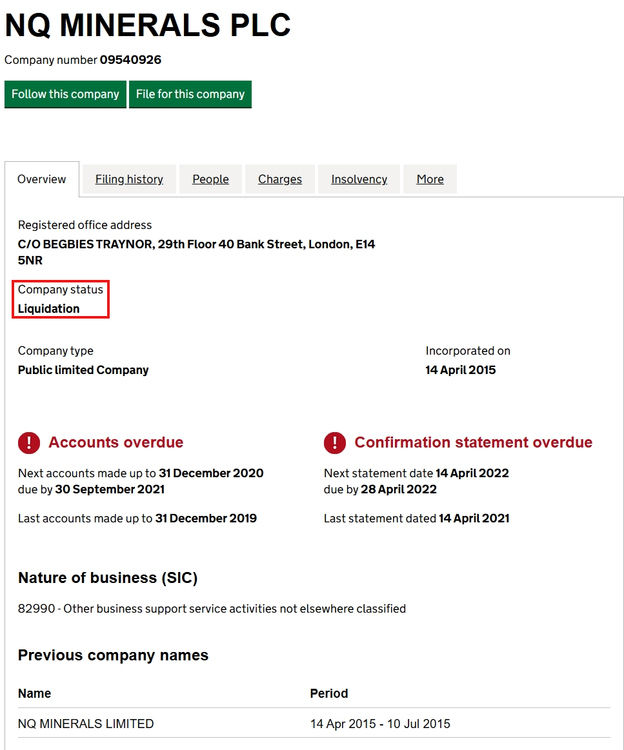Click the Accounts overdue warning icon
Viewport: 624px width, 750px height.
coord(29,442)
